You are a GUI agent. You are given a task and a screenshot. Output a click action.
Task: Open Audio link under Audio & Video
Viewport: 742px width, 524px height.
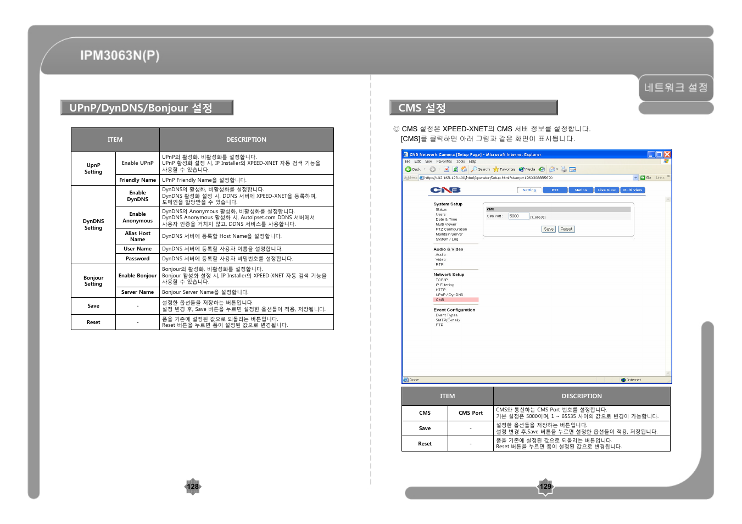pos(440,254)
